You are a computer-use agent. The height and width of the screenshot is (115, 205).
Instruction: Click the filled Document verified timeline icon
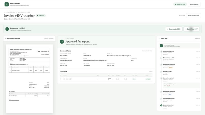coord(161,105)
